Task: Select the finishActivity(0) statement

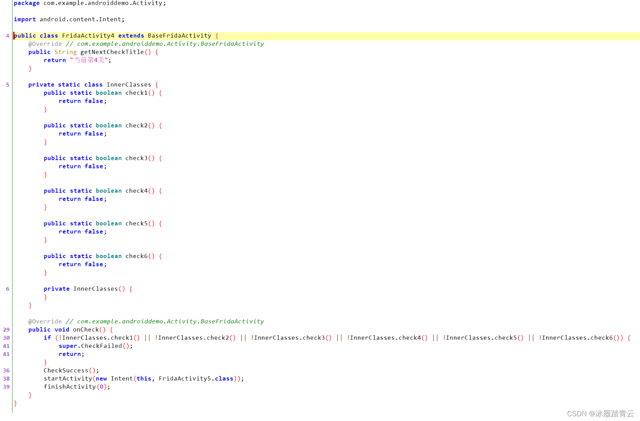Action: pos(76,387)
